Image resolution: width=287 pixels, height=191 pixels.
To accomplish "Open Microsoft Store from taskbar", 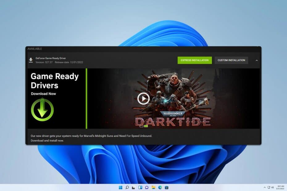I will [x=167, y=188].
